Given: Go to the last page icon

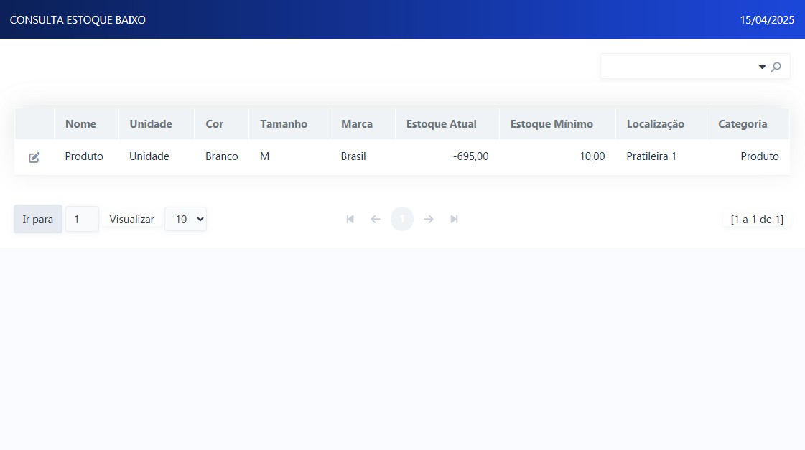Looking at the screenshot, I should point(454,219).
